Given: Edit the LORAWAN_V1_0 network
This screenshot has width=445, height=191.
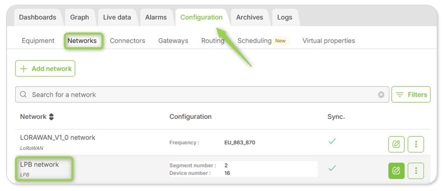Looking at the screenshot, I should click(396, 144).
